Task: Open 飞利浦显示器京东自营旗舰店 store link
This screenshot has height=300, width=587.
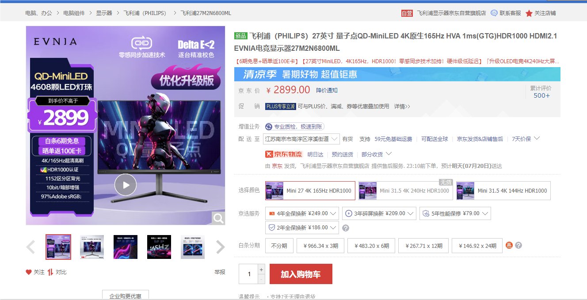Action: tap(451, 13)
